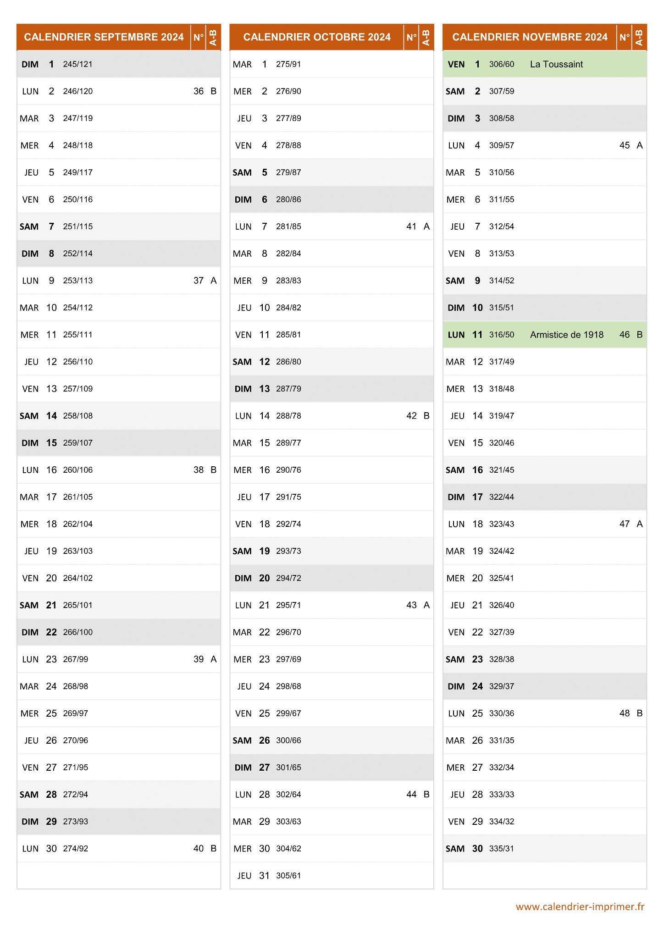The height and width of the screenshot is (939, 664).
Task: Select the Calendrier Septembre 2024 header
Action: click(x=104, y=37)
